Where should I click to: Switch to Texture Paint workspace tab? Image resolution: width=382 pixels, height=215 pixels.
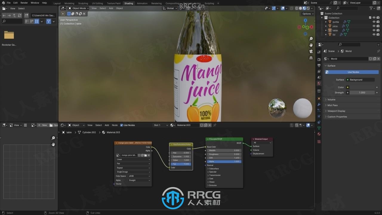(x=114, y=3)
